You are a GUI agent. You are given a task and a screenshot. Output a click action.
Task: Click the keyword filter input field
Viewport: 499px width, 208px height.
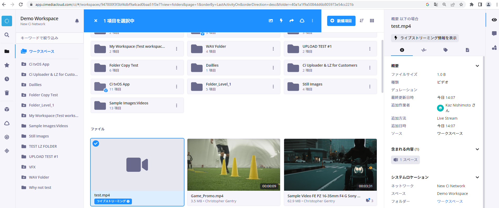point(50,38)
